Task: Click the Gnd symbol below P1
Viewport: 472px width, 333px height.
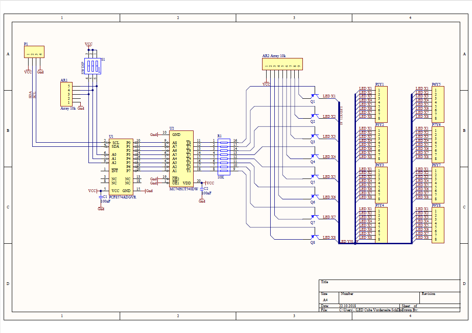Action: click(40, 71)
